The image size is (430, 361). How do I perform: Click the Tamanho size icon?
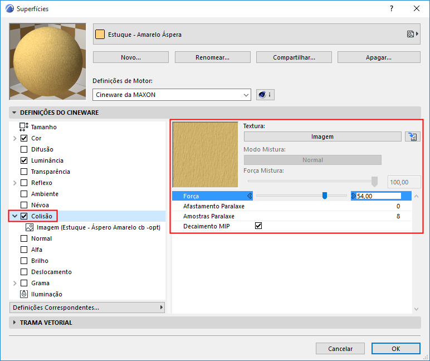pyautogui.click(x=24, y=127)
